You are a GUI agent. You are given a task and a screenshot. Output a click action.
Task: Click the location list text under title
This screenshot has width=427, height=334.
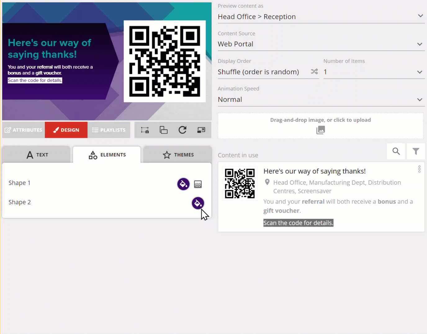point(337,187)
